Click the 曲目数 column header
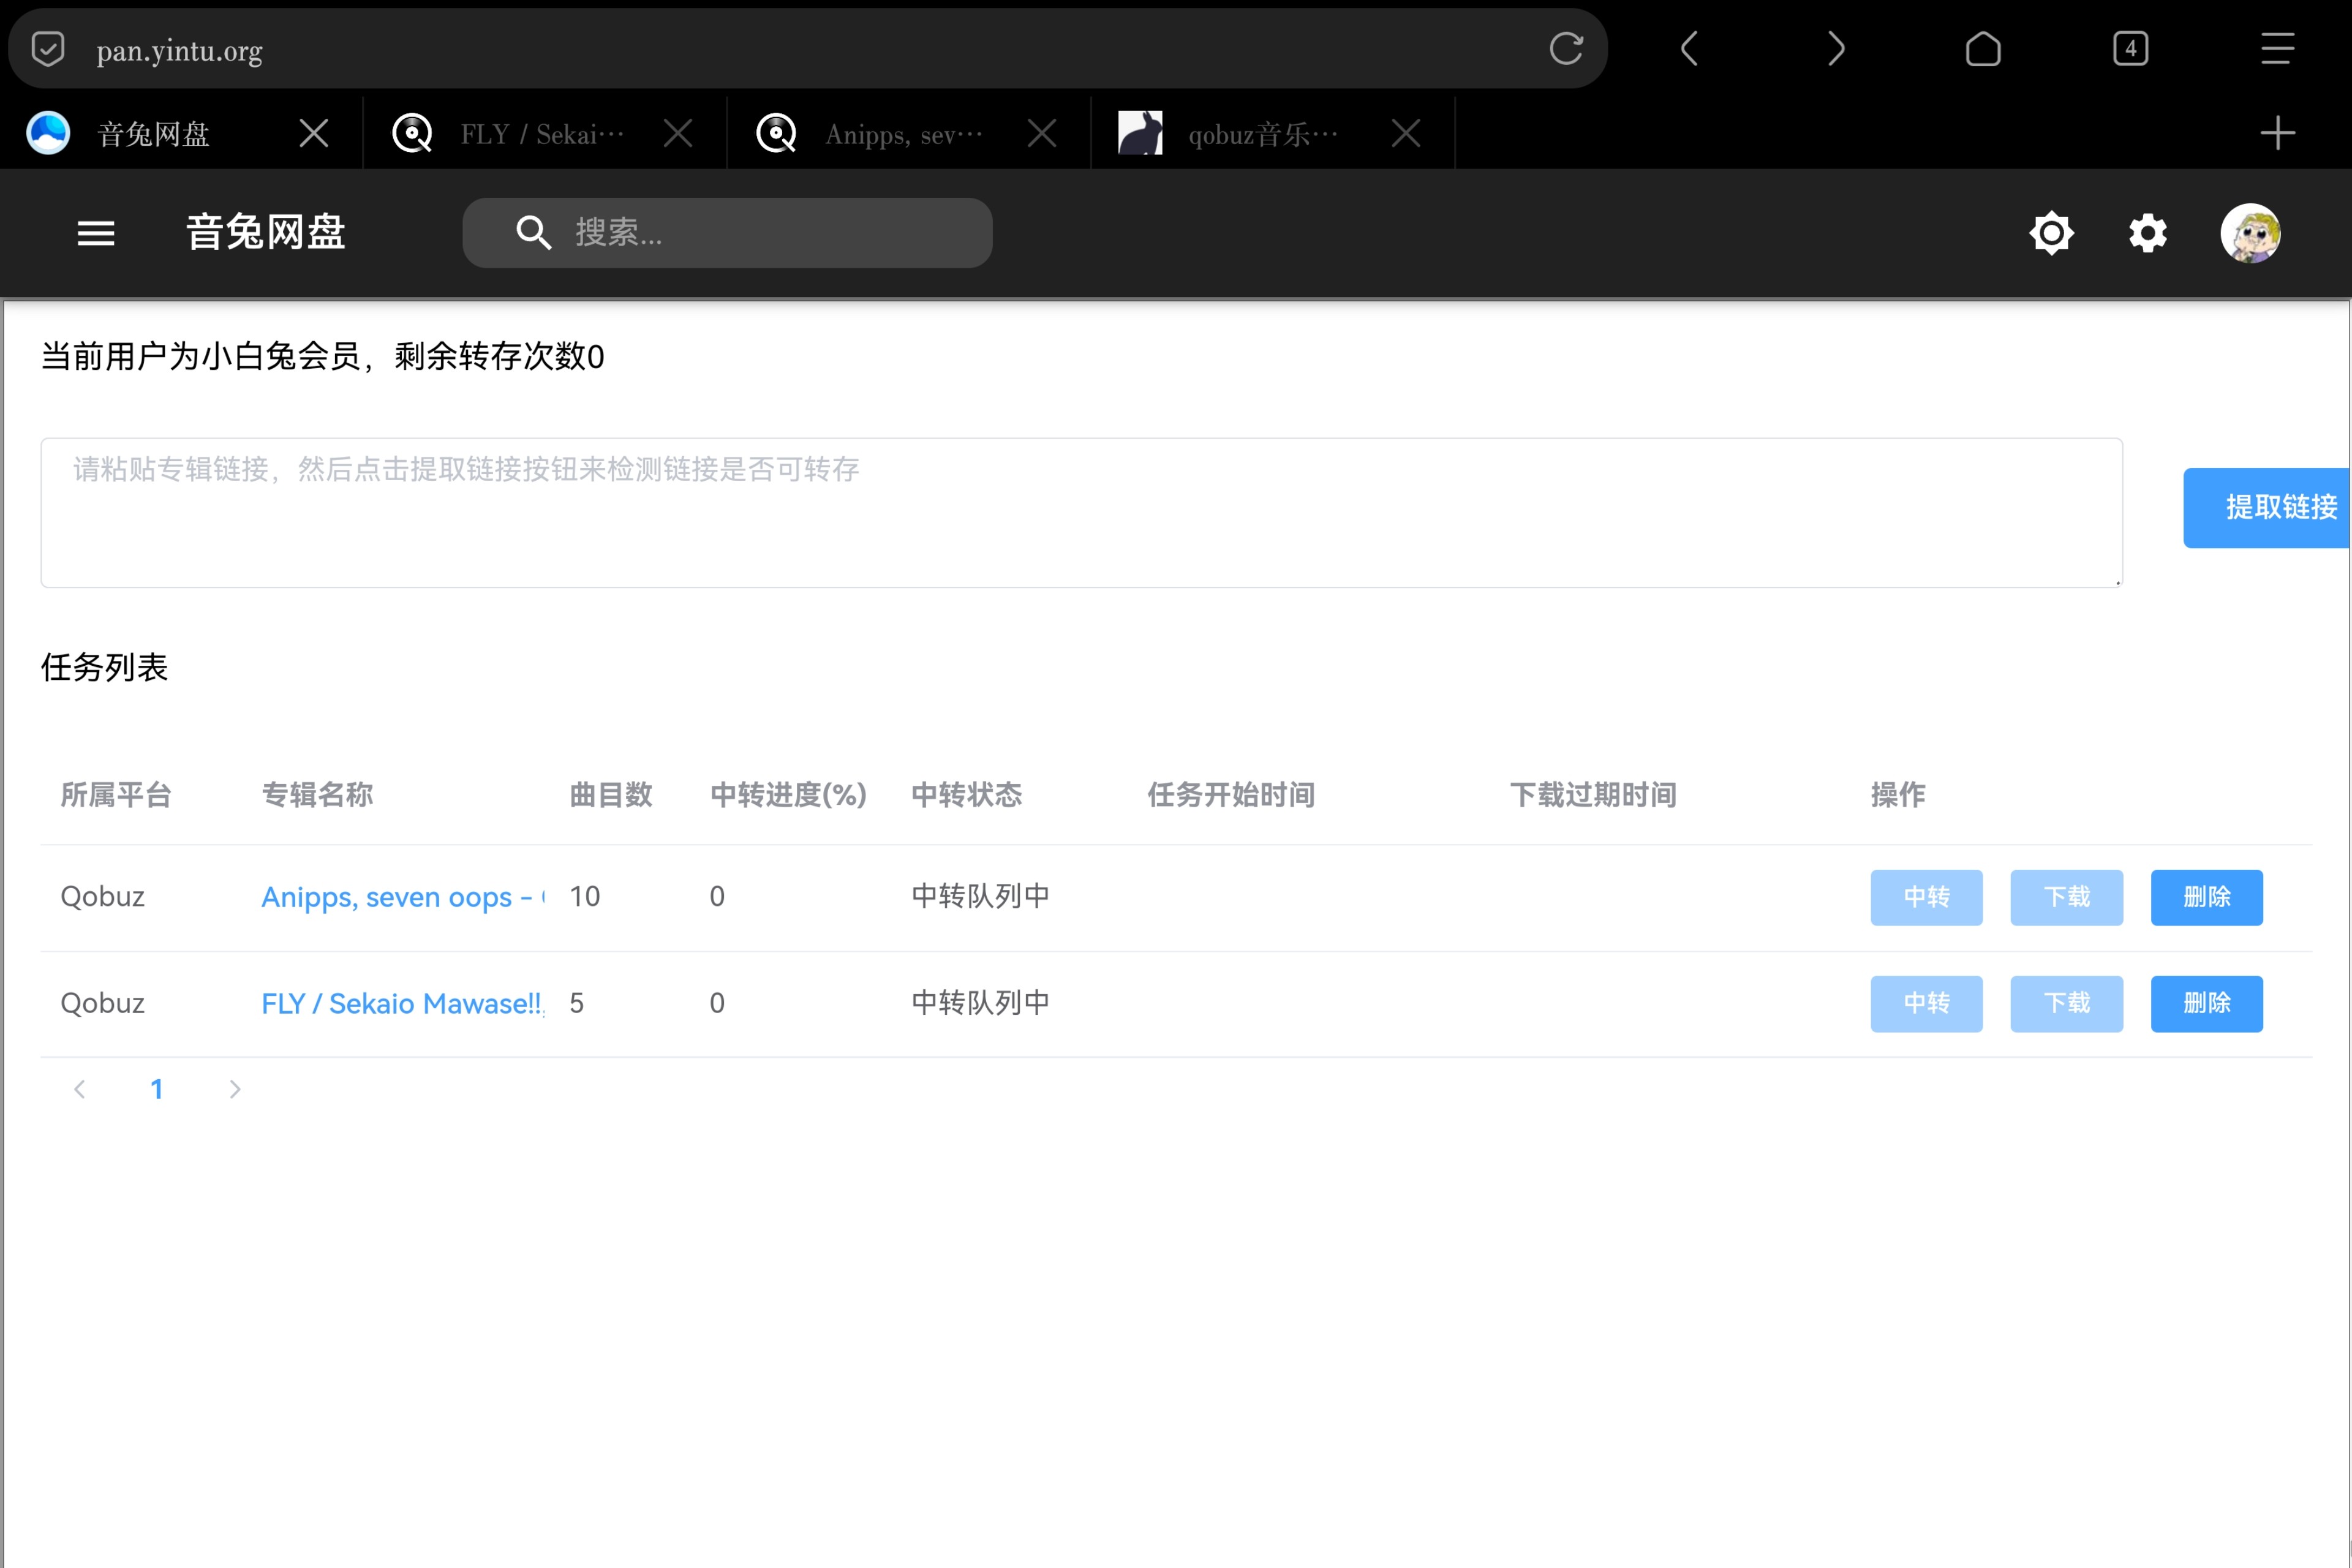The width and height of the screenshot is (2352, 1568). pyautogui.click(x=611, y=795)
